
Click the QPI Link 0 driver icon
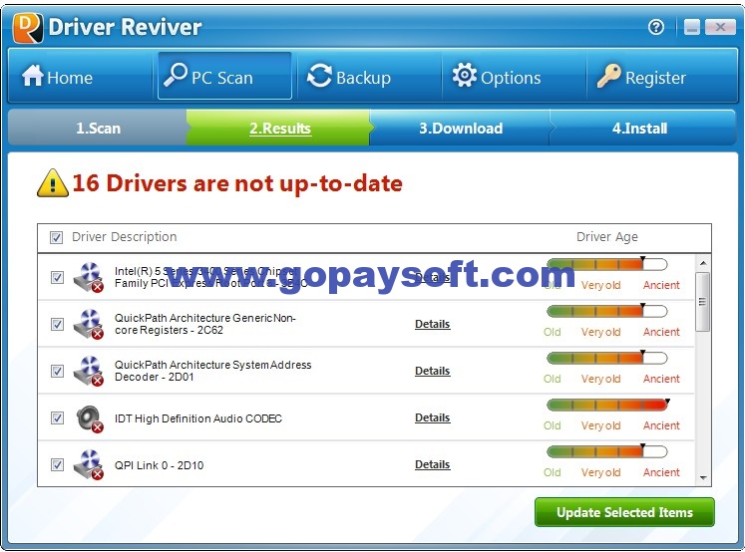(x=89, y=465)
